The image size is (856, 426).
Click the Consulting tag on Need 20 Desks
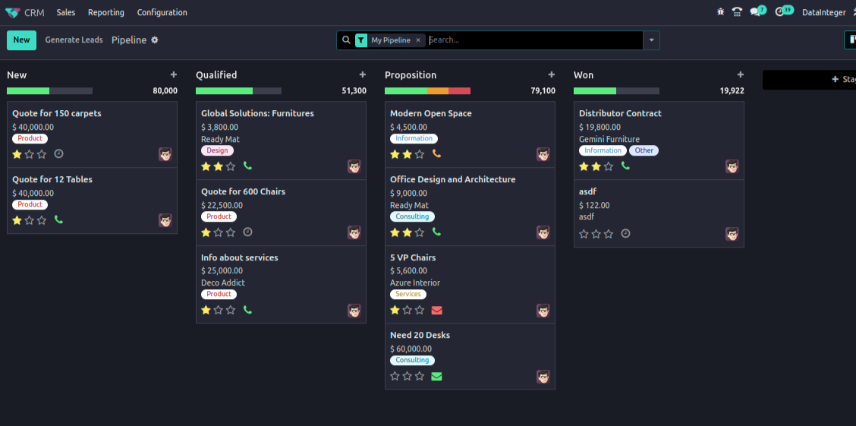[x=412, y=361]
